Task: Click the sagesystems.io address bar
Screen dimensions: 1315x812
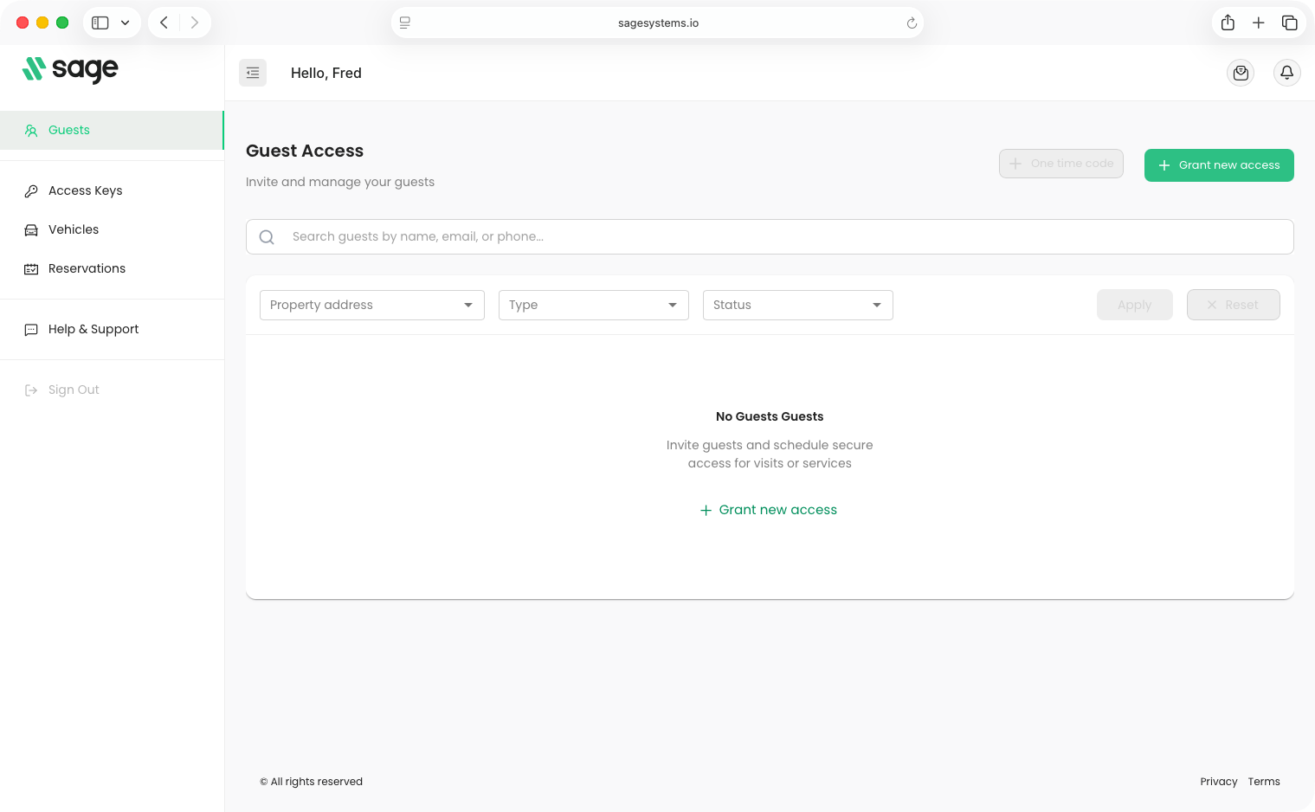Action: pos(658,23)
